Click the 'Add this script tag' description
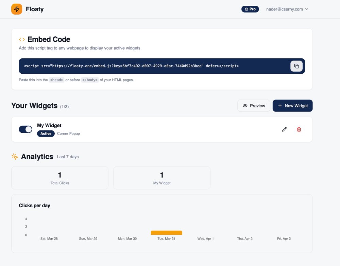 [80, 48]
